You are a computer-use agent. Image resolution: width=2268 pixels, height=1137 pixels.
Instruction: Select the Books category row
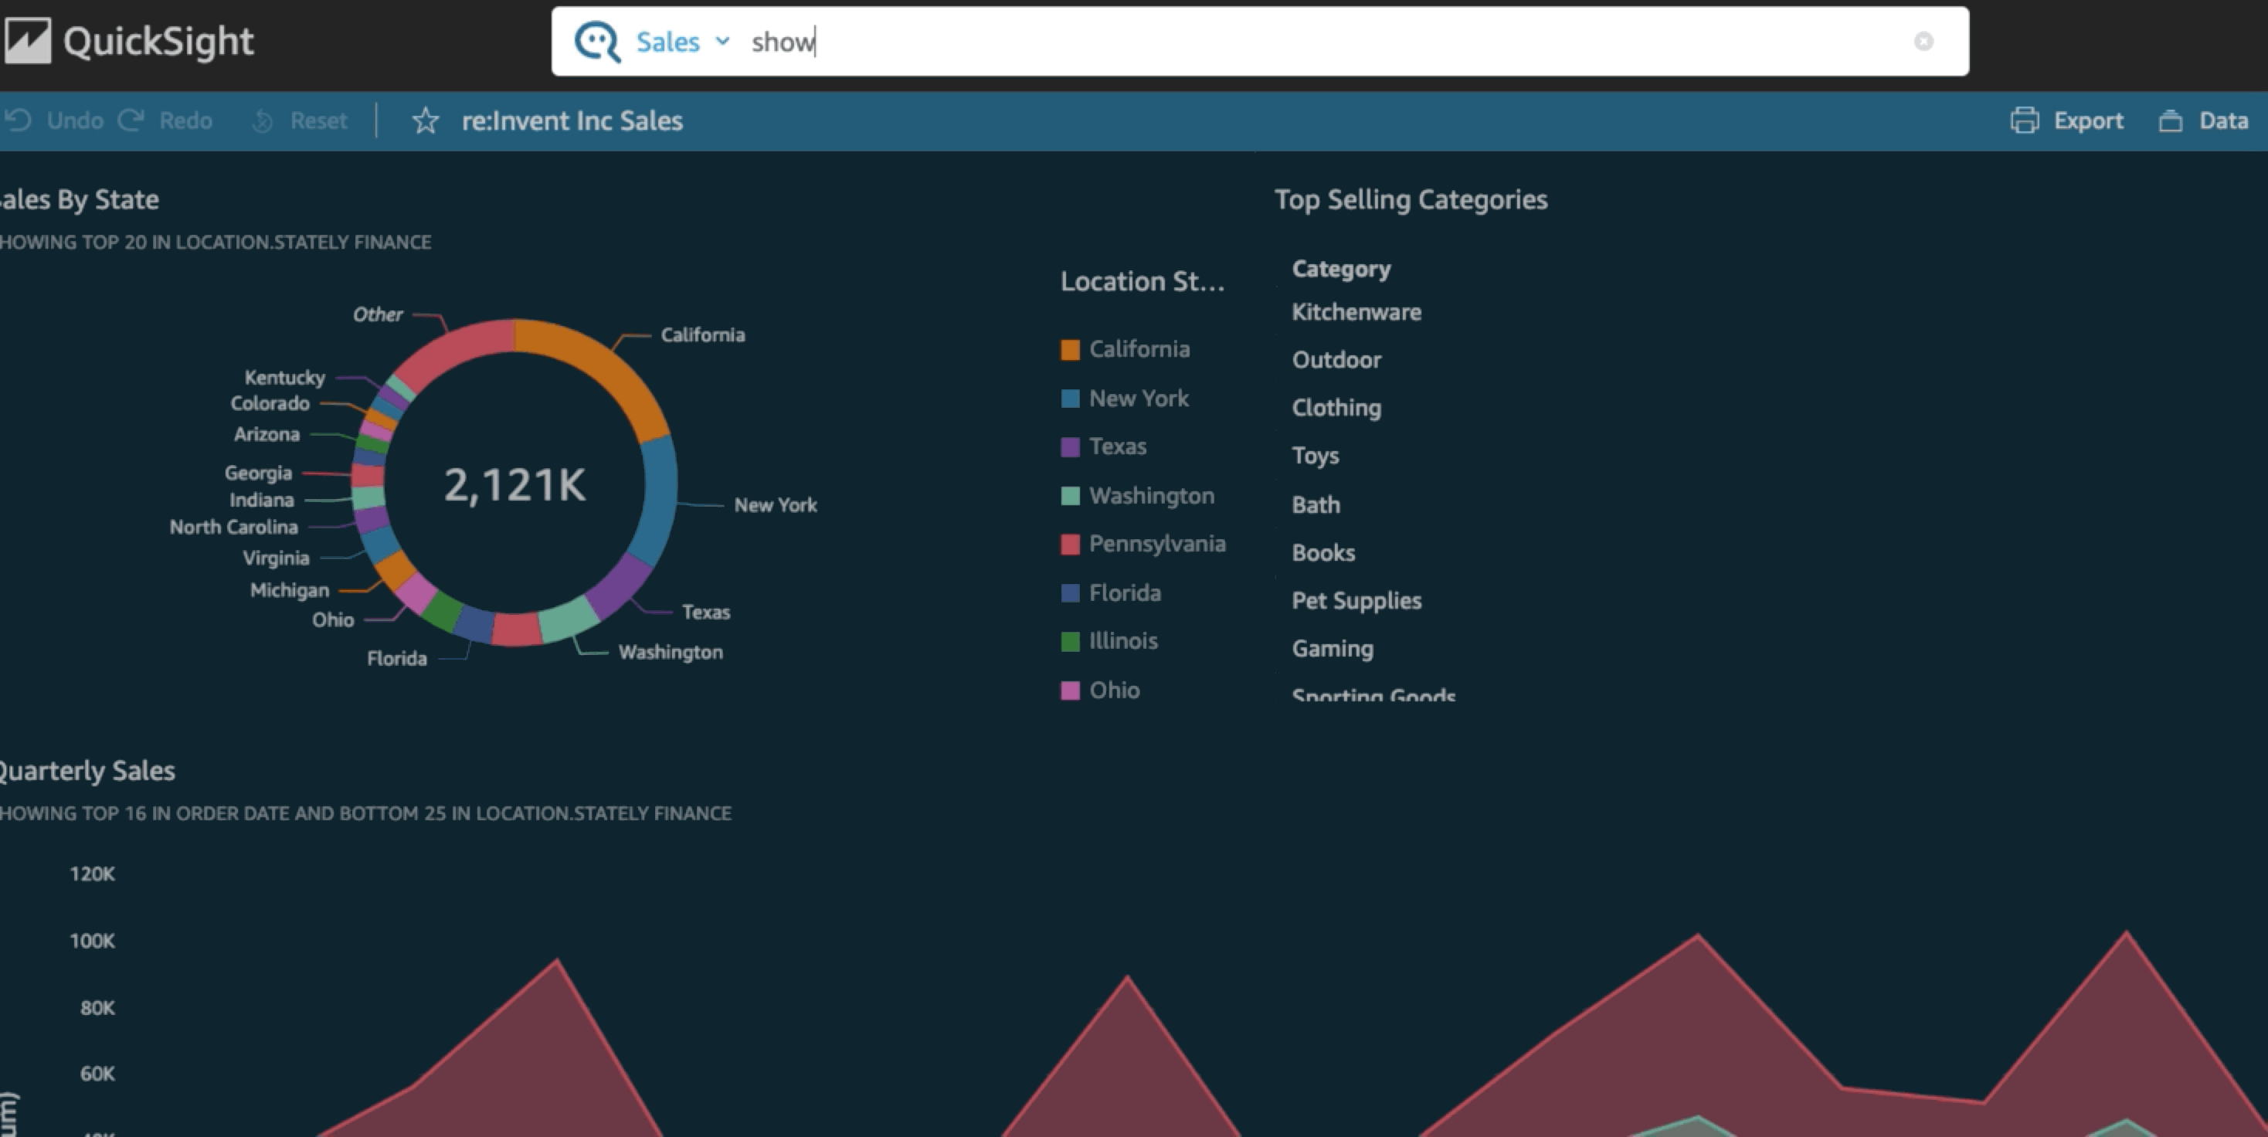pyautogui.click(x=1323, y=552)
